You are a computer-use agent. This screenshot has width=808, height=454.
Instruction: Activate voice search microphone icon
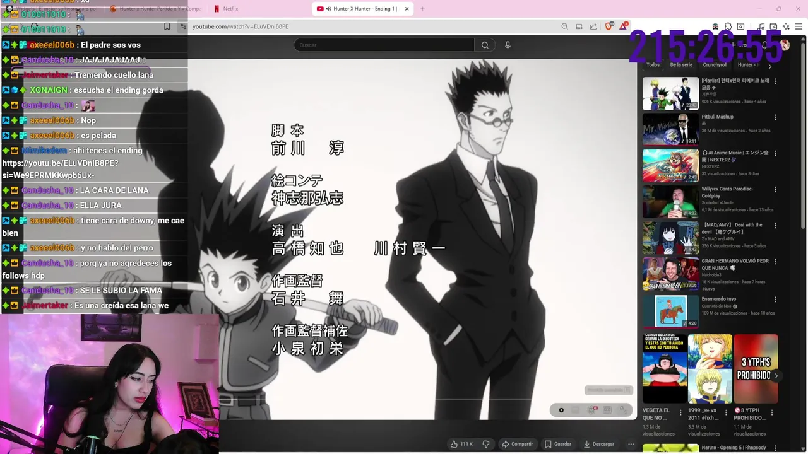coord(508,45)
